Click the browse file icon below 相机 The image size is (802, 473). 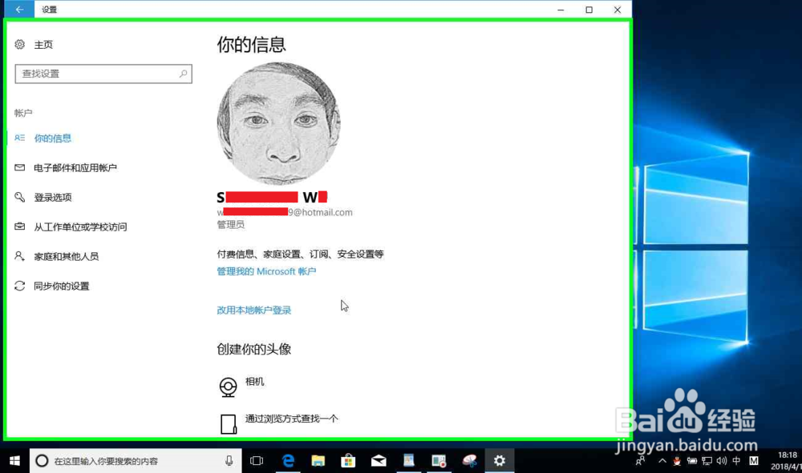228,420
